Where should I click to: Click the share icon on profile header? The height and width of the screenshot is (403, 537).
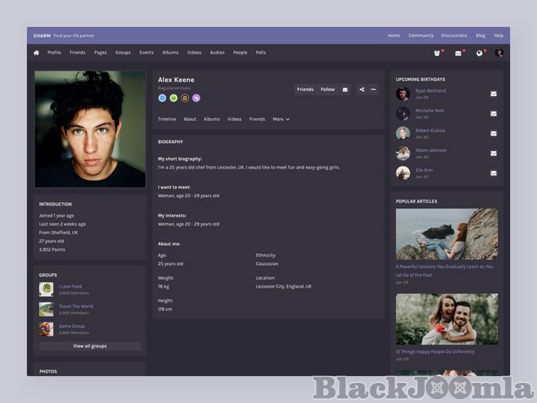click(361, 90)
